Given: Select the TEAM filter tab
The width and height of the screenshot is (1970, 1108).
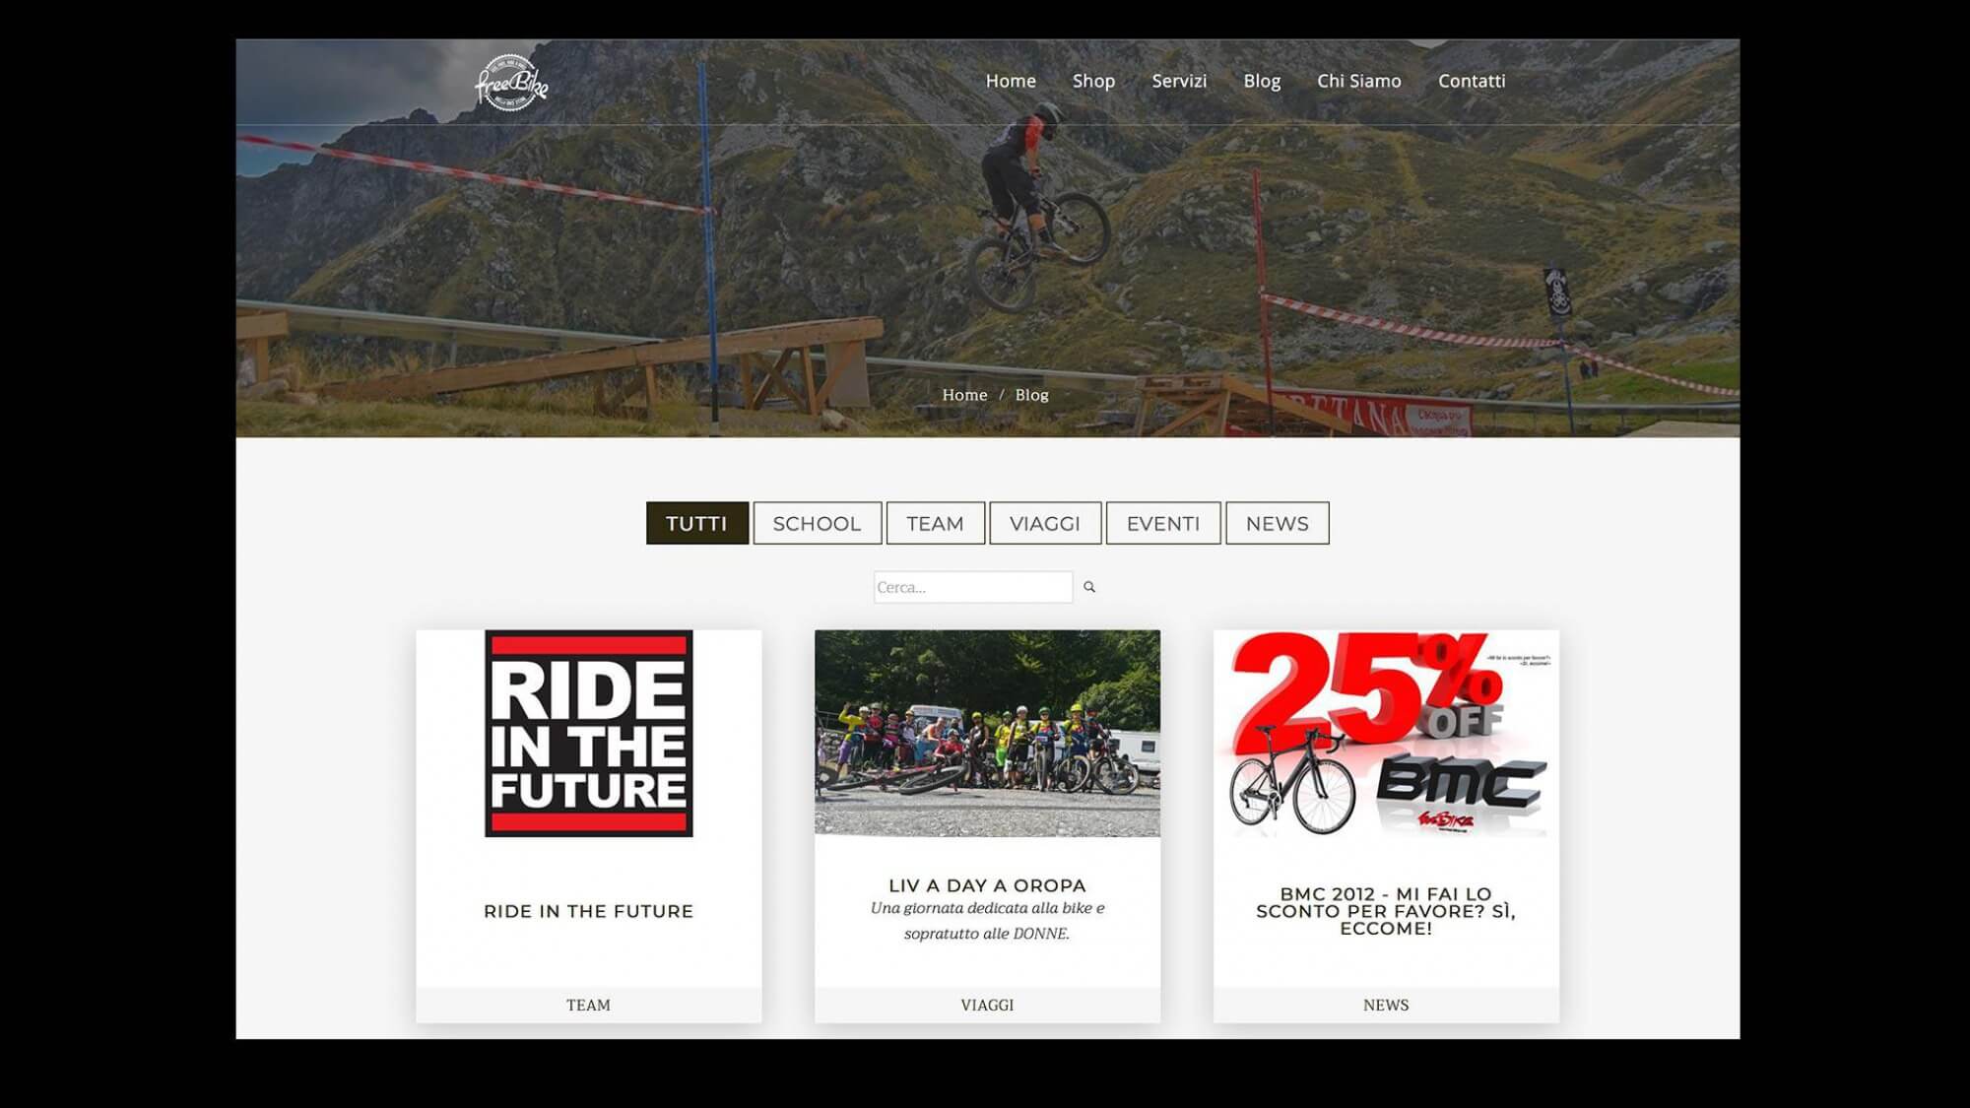Looking at the screenshot, I should point(935,523).
